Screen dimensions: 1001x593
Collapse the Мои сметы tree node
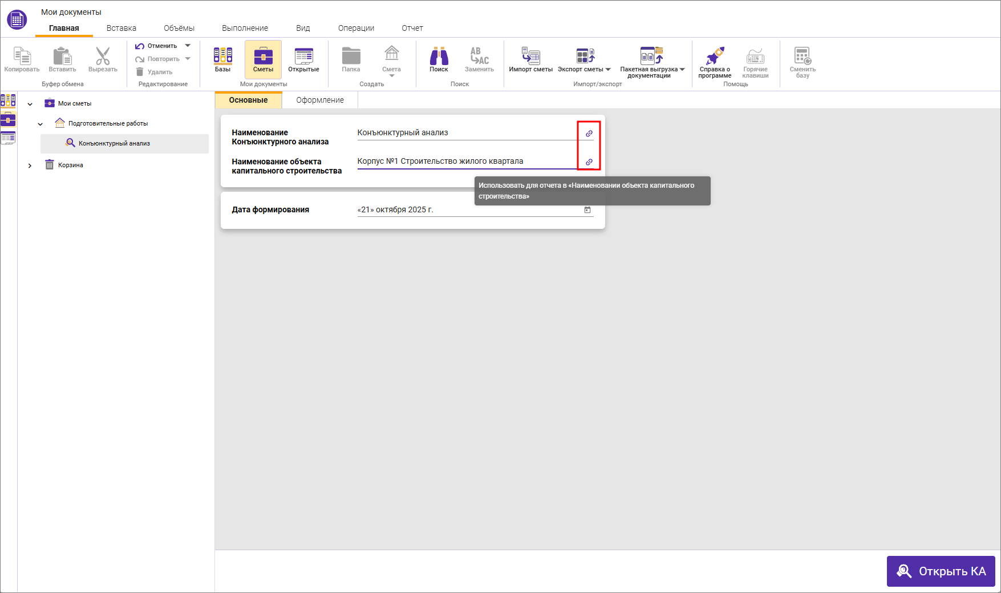pyautogui.click(x=30, y=104)
